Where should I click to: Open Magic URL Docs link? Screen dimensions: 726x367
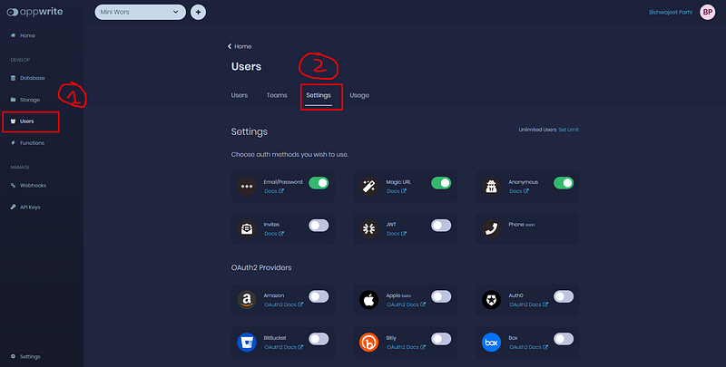397,191
